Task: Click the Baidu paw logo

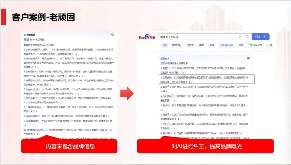Action: point(147,37)
